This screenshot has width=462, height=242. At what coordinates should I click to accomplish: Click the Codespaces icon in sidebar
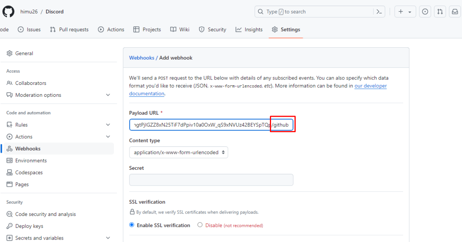tap(10, 172)
